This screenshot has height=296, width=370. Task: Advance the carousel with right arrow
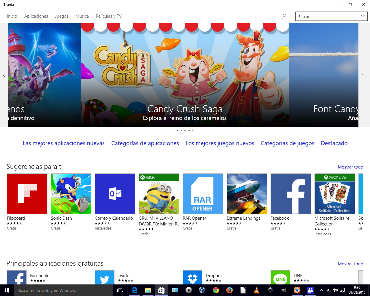(362, 75)
